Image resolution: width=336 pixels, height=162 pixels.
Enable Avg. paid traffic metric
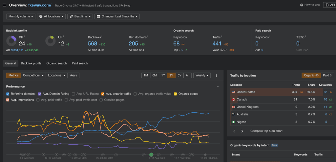tap(38, 100)
